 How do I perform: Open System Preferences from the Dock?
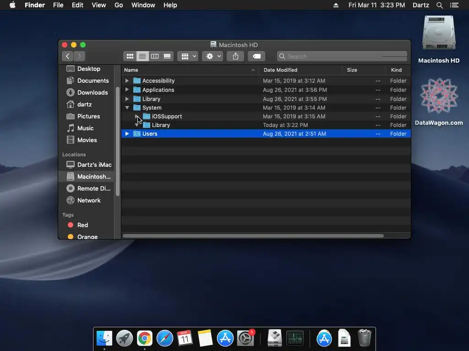[x=245, y=339]
